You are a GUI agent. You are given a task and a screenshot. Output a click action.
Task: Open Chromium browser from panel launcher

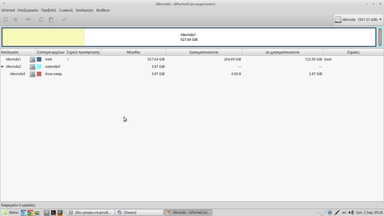pos(23,213)
